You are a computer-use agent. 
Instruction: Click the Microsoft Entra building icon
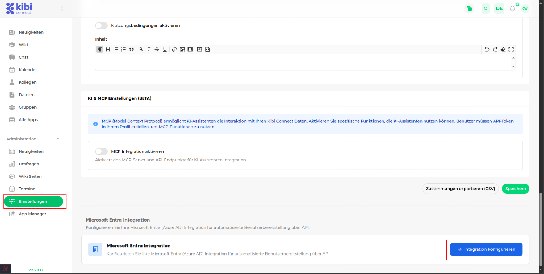tap(95, 249)
